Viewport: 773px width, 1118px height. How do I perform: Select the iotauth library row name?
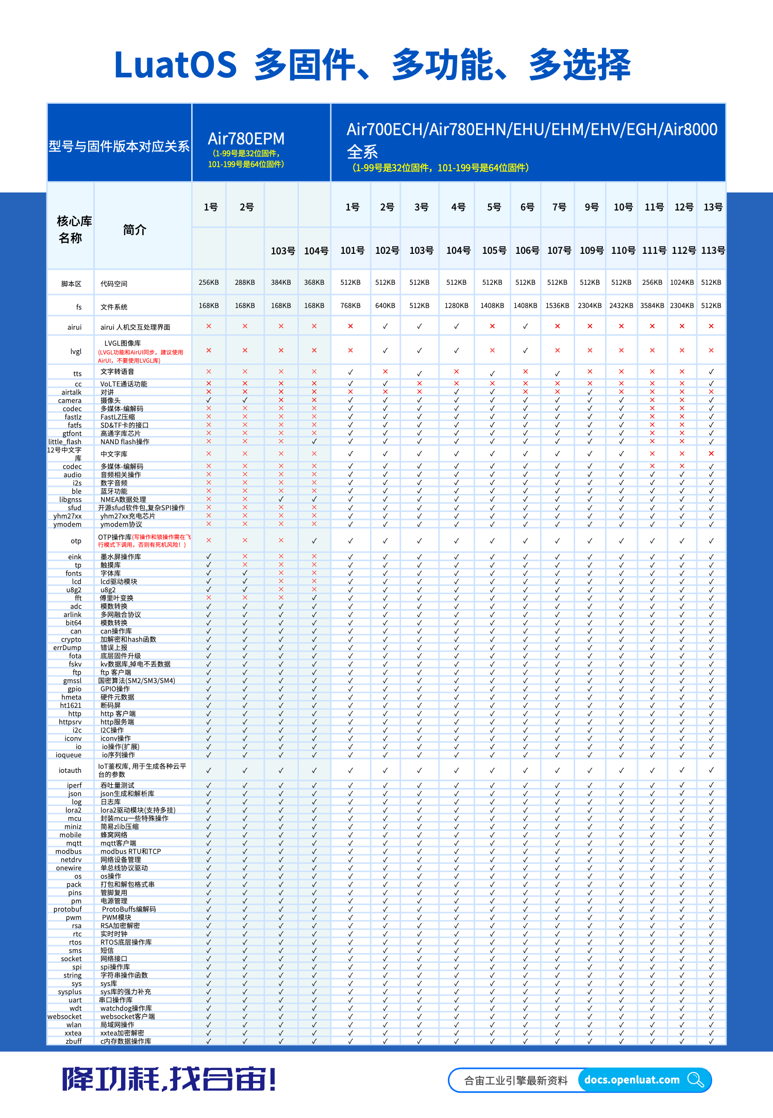click(x=70, y=770)
